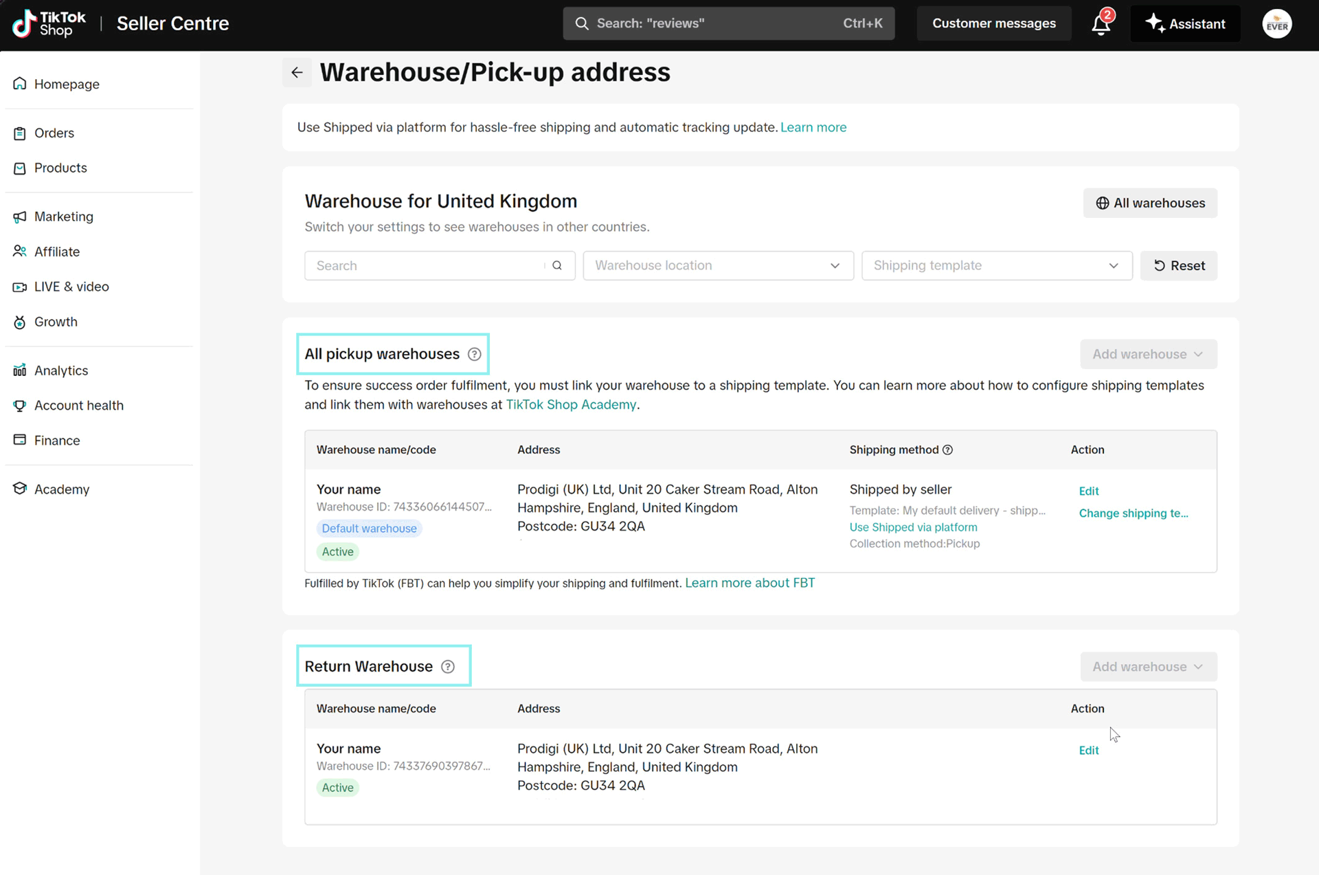Open the Assistant sparkle button
This screenshot has height=875, width=1319.
pyautogui.click(x=1185, y=23)
